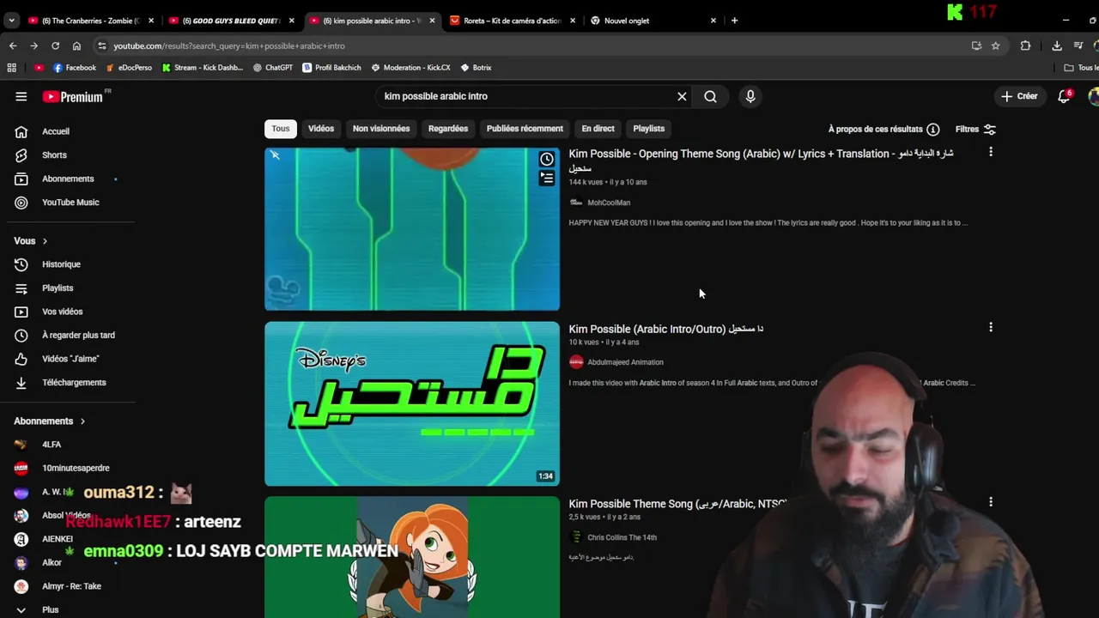Switch to the GOOD GUYS BLEED QUIET tab
The width and height of the screenshot is (1099, 618).
tap(230, 21)
